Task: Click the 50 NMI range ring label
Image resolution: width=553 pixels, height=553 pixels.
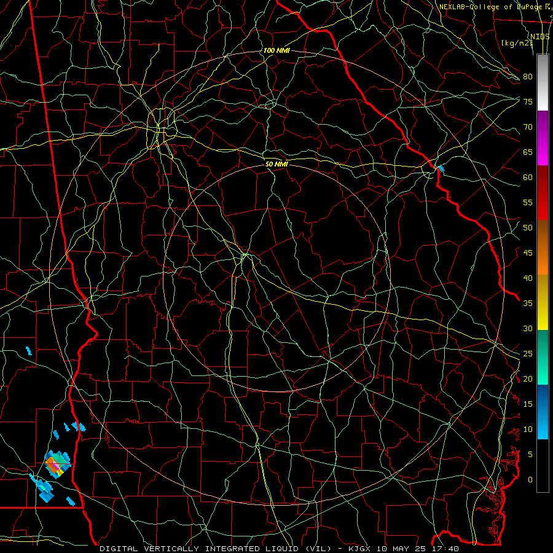Action: (276, 164)
